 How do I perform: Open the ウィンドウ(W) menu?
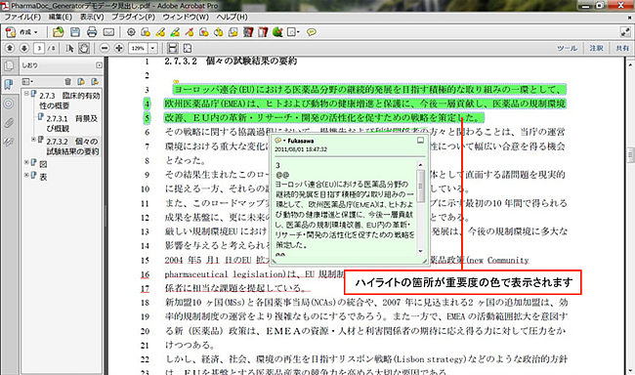click(186, 17)
